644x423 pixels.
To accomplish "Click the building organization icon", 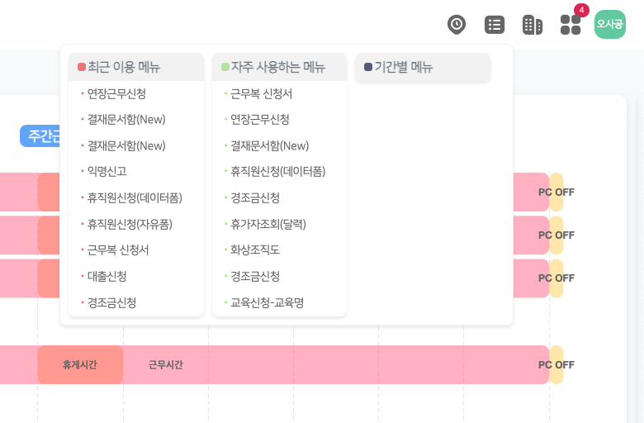I will click(533, 25).
